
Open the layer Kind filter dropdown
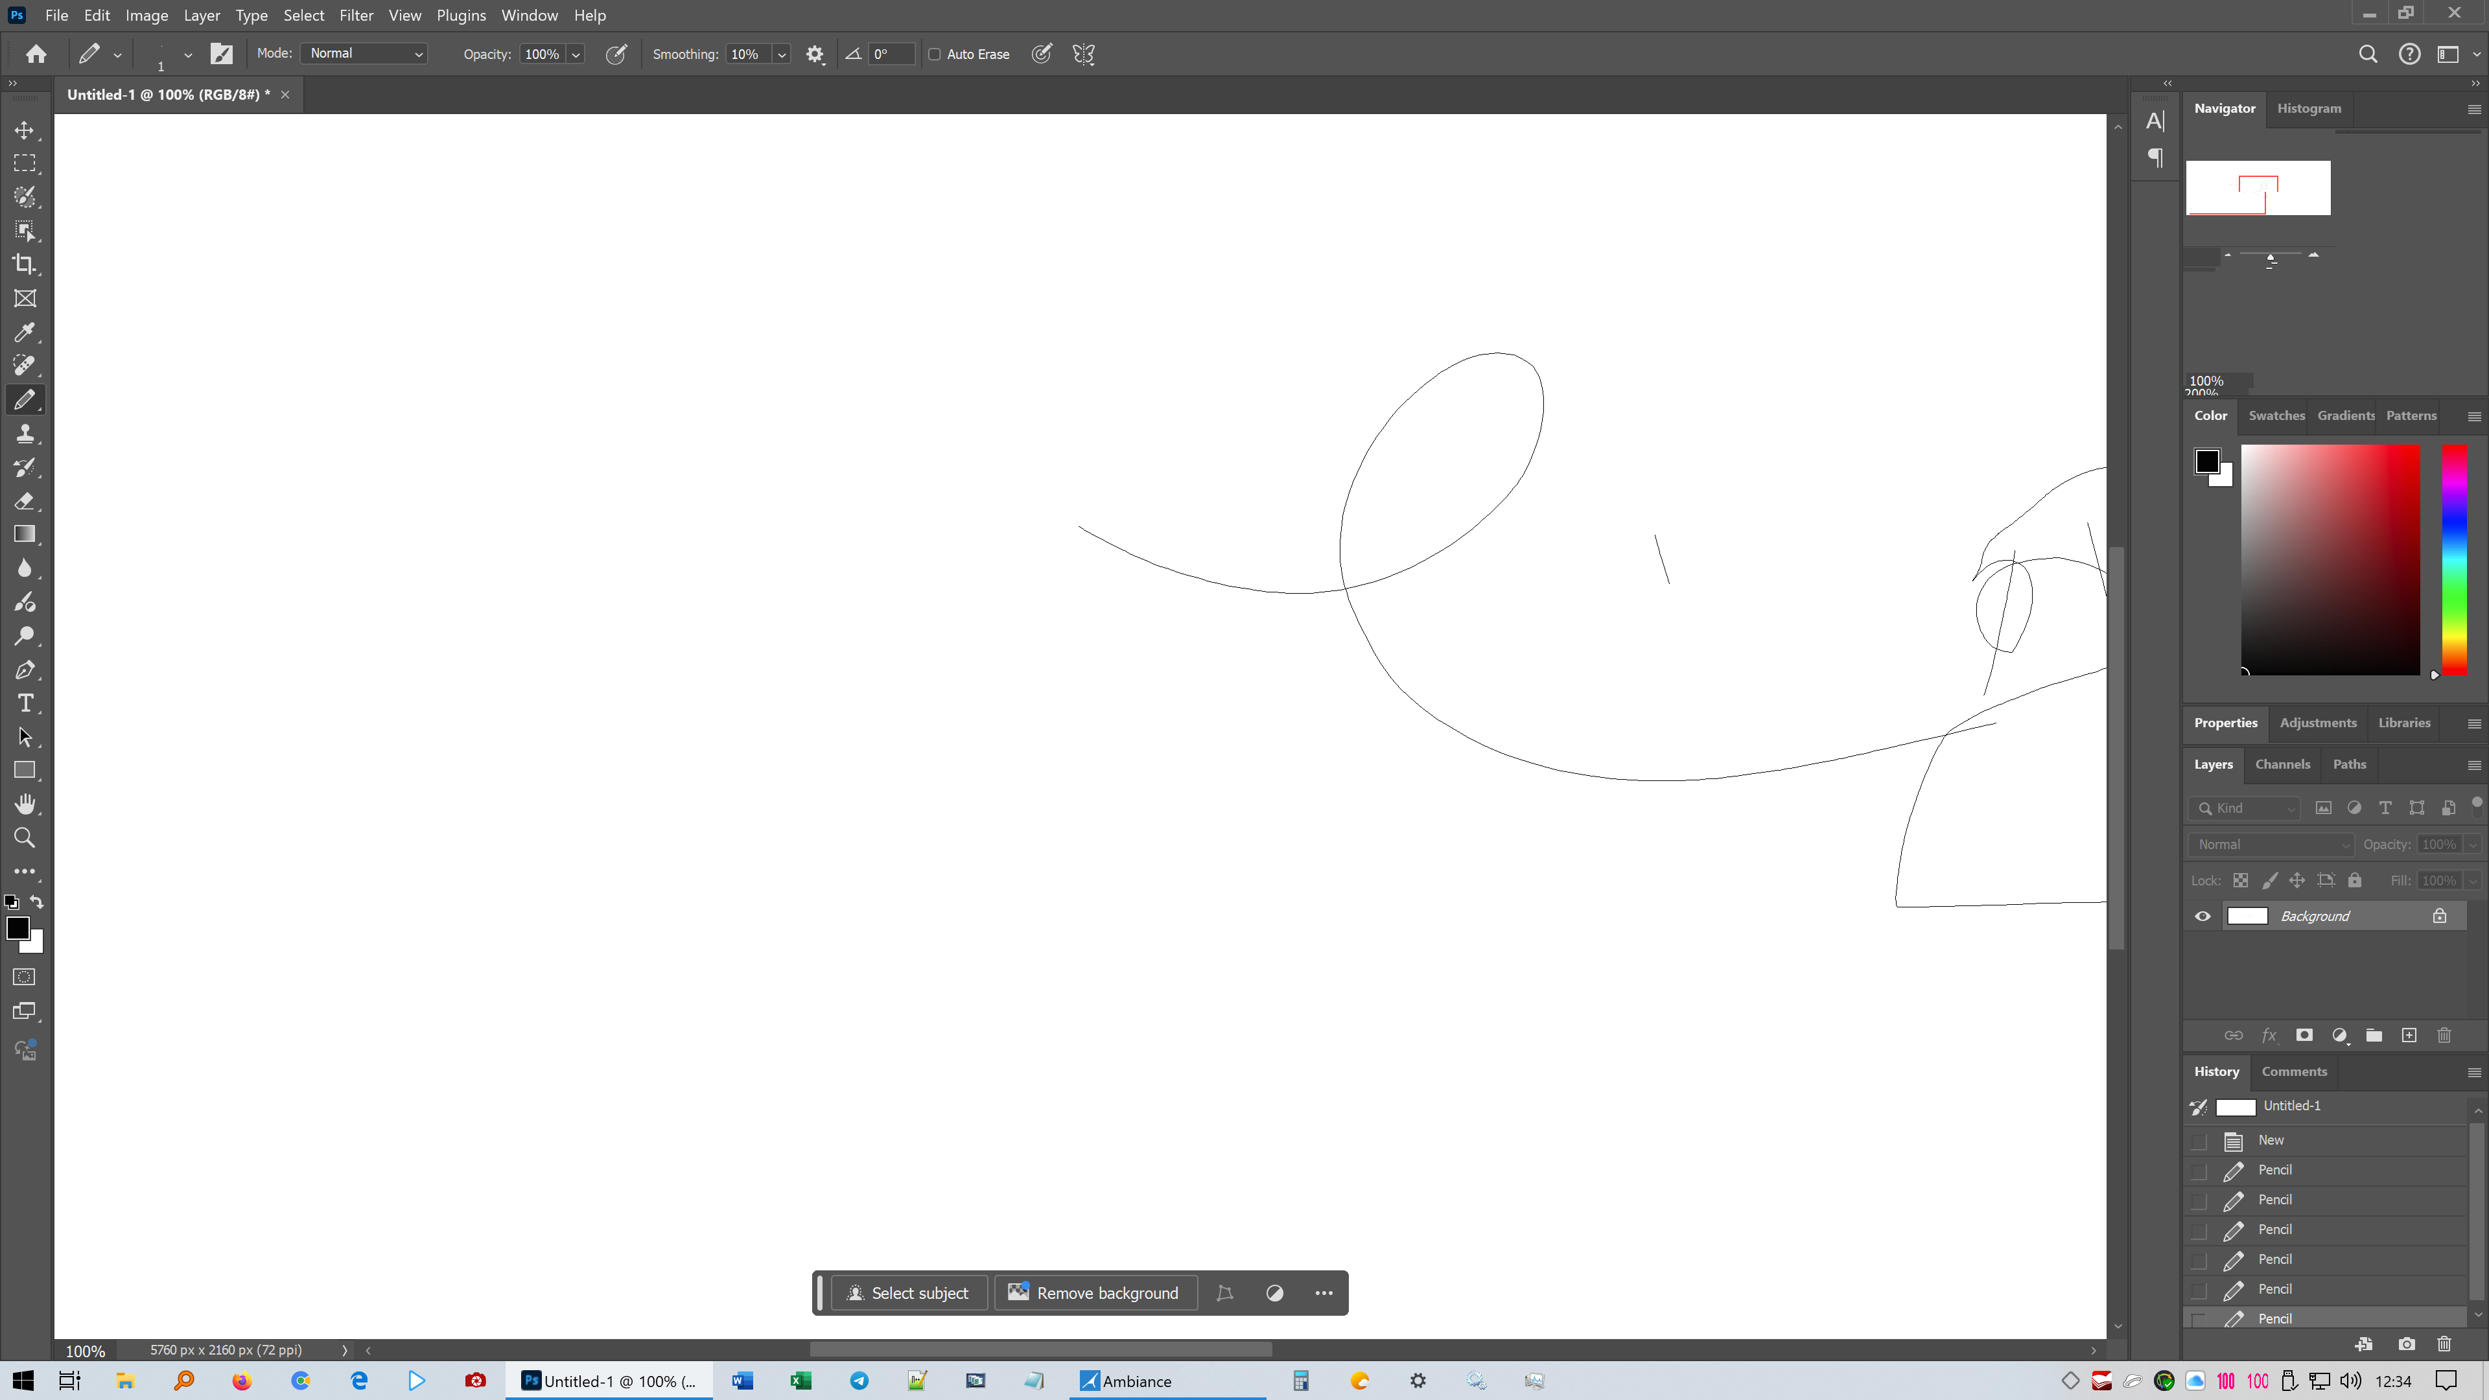pyautogui.click(x=2245, y=808)
